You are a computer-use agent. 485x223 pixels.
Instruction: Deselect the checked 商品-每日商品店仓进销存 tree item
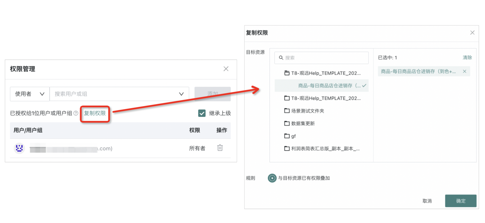pos(329,86)
